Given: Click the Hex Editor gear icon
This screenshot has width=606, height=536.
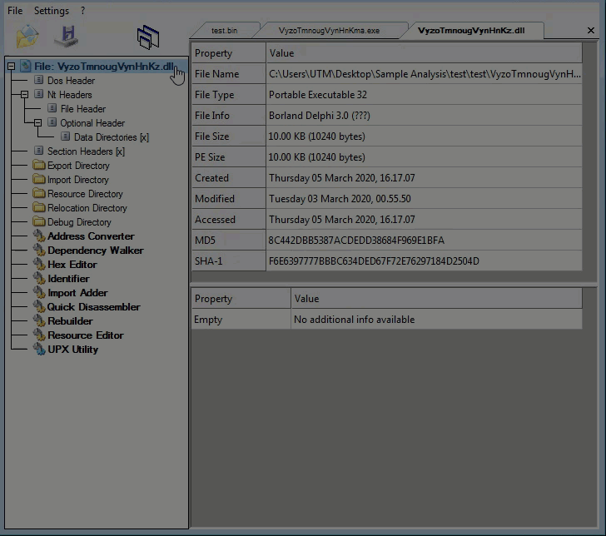Looking at the screenshot, I should tap(39, 264).
